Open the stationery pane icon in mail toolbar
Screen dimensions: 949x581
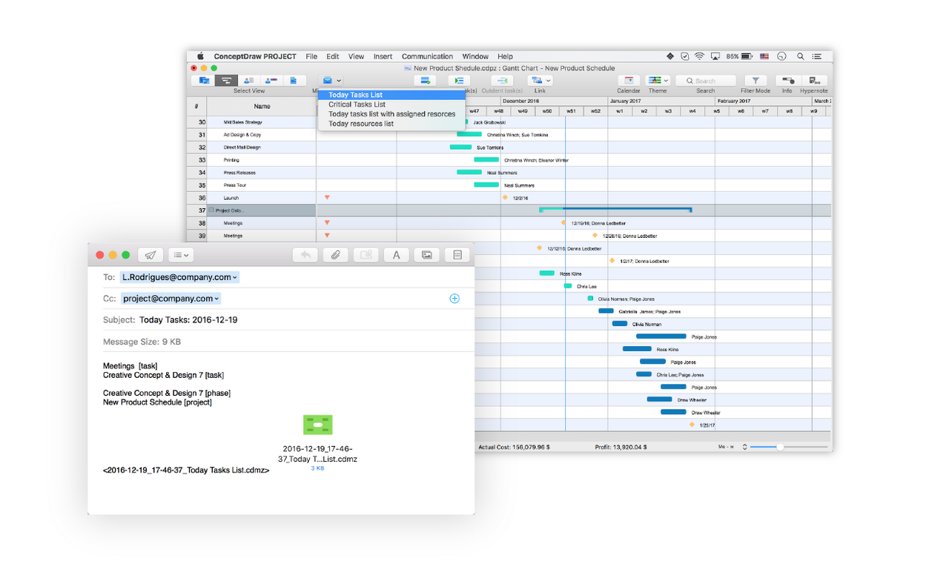[457, 255]
